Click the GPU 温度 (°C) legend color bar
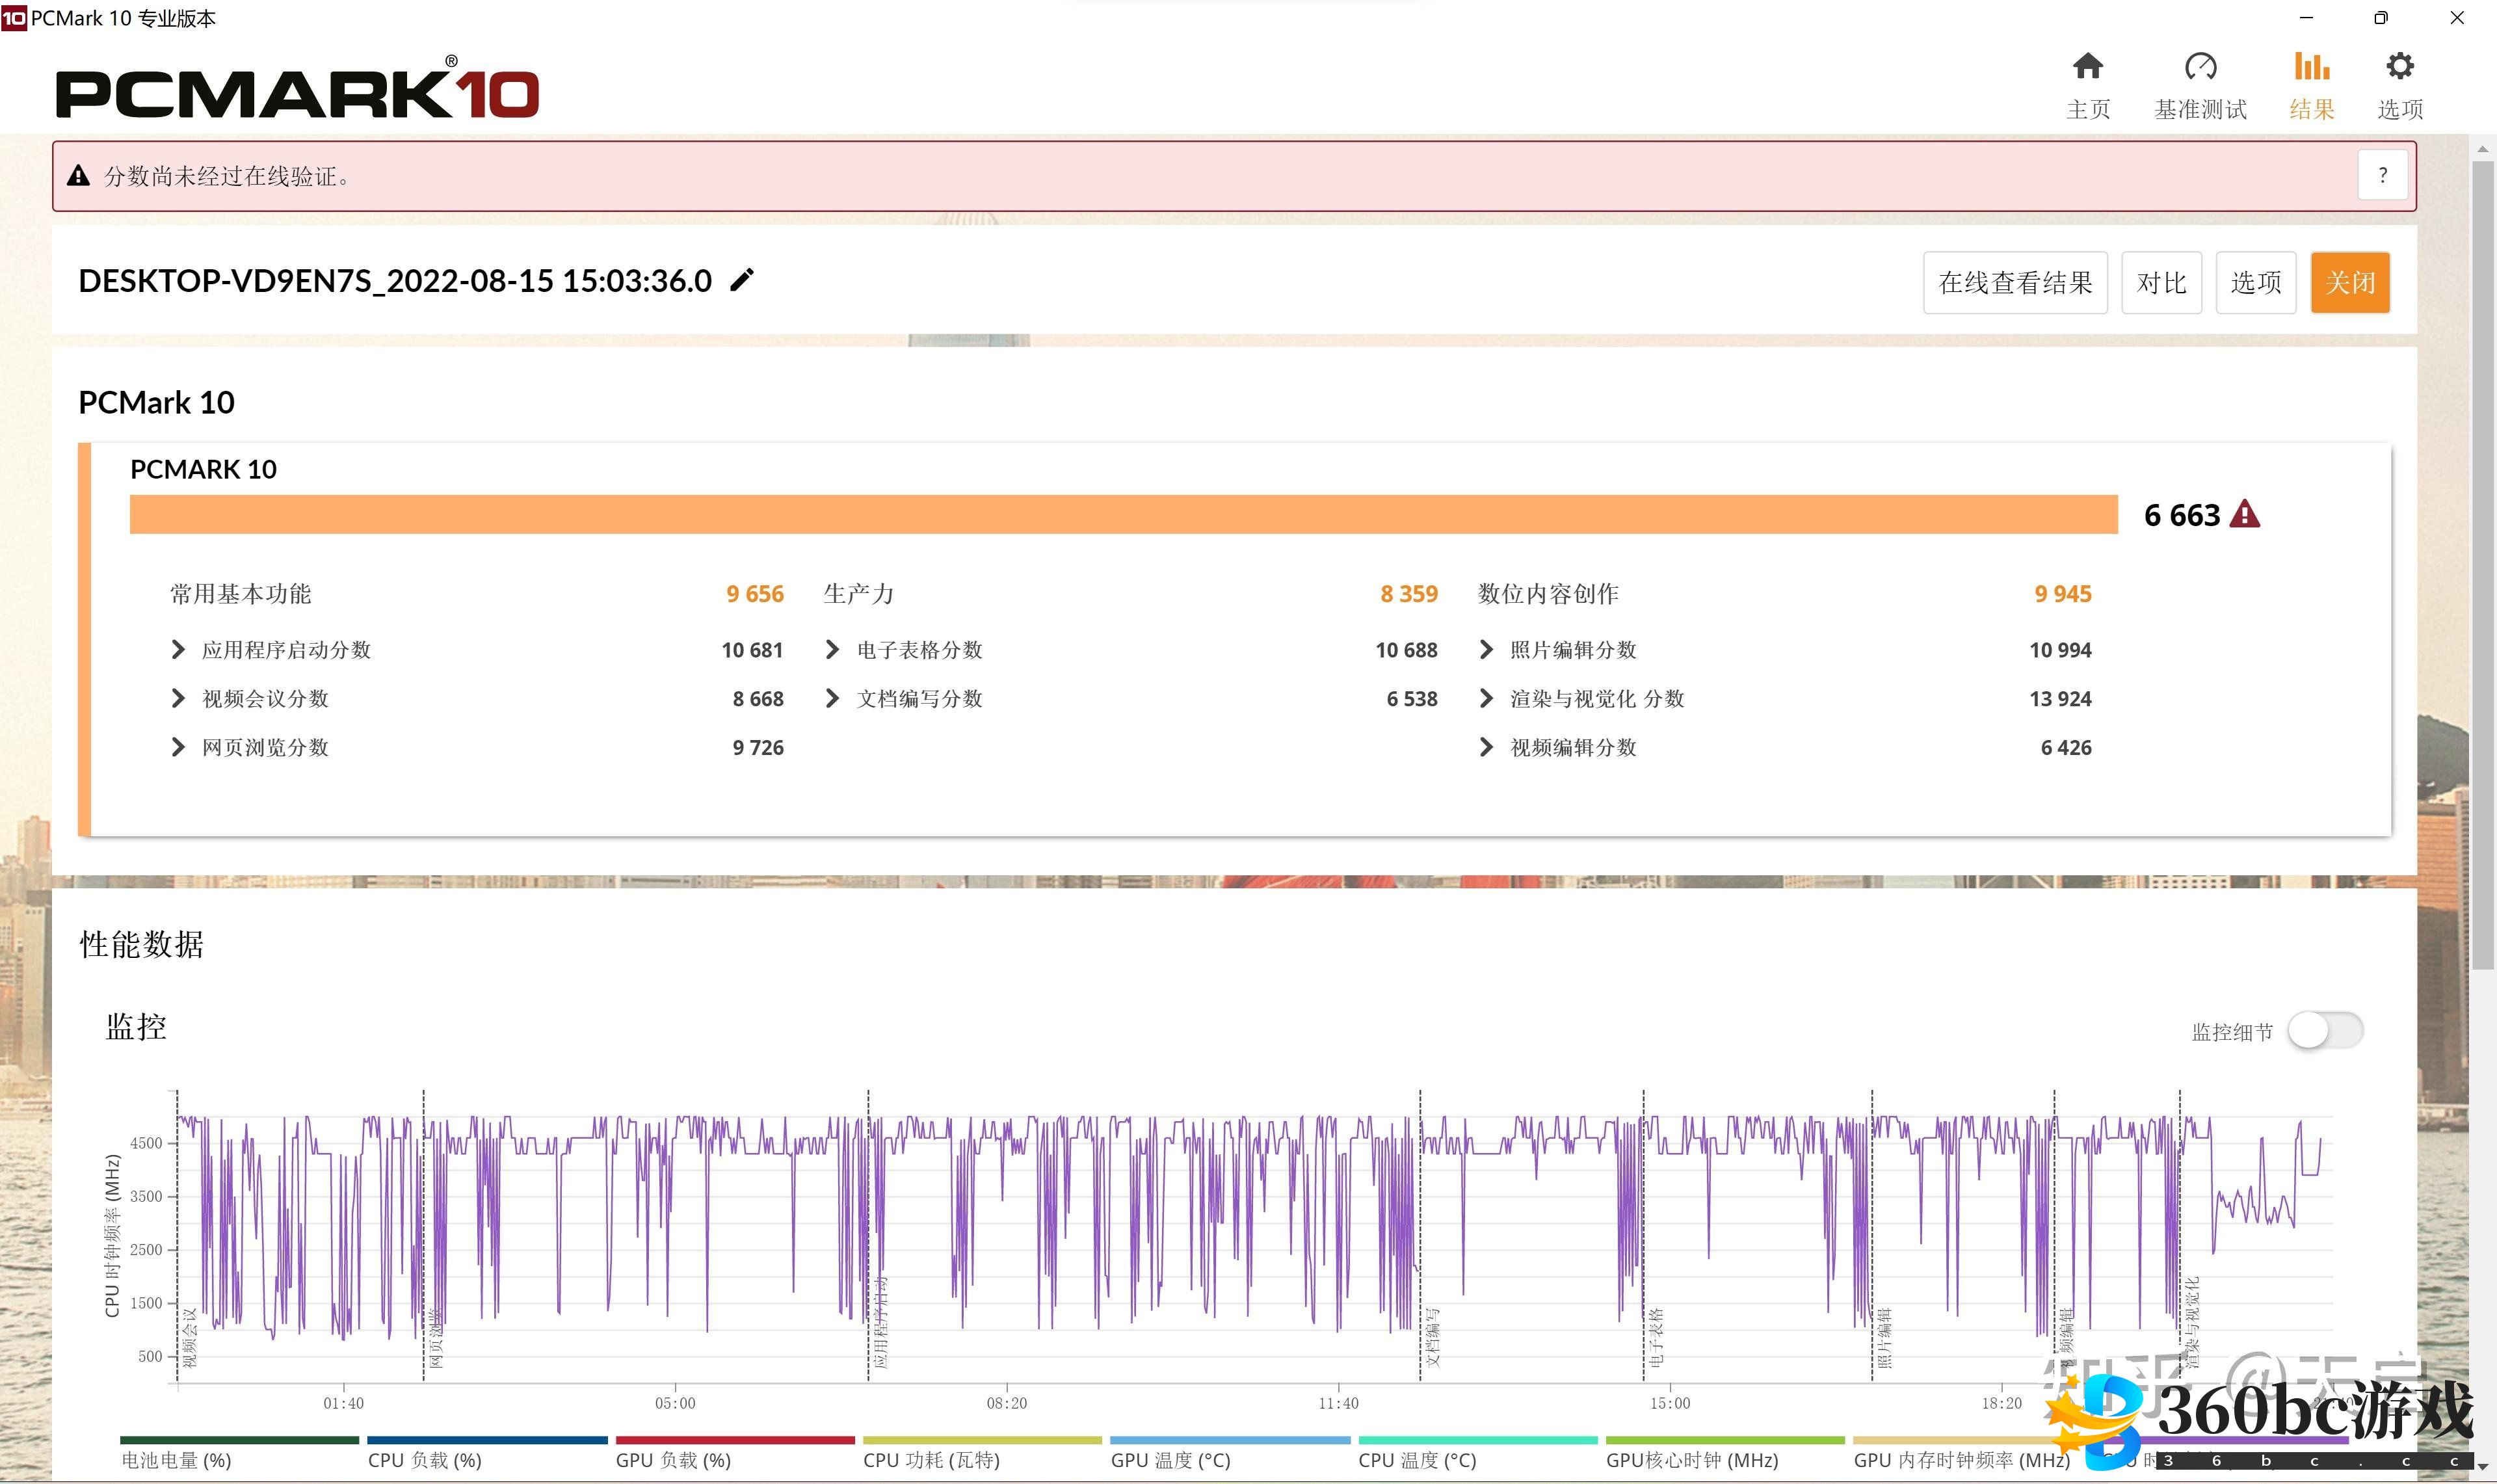The height and width of the screenshot is (1484, 2497). [x=1230, y=1441]
